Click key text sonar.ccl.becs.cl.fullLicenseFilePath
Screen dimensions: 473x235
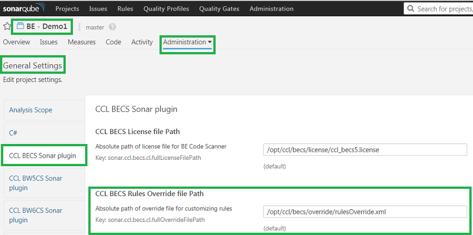148,158
